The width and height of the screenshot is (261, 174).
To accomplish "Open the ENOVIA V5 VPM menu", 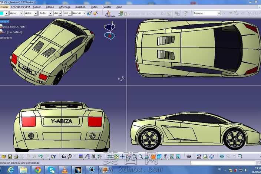I will [x=21, y=7].
